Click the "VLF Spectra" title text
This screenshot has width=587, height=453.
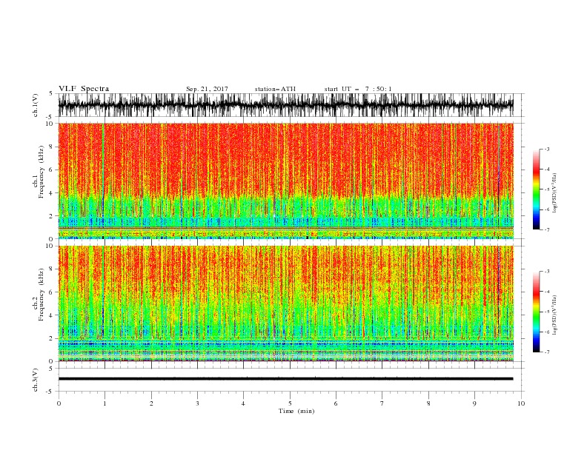(x=84, y=89)
